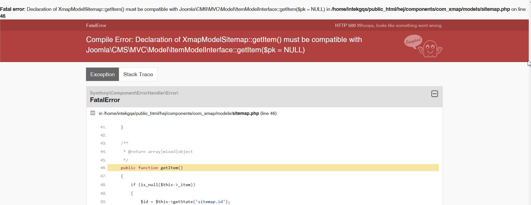Select the Exception tab
The image size is (531, 205).
(102, 74)
